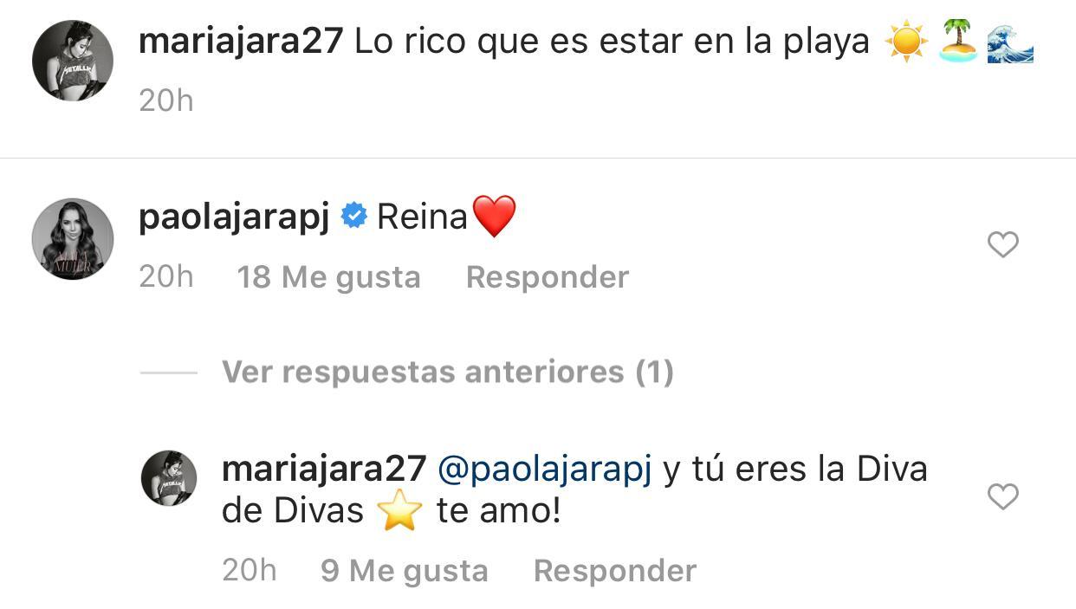This screenshot has height=609, width=1076.
Task: Tap mariajara27's large caption profile picture
Action: pyautogui.click(x=73, y=61)
